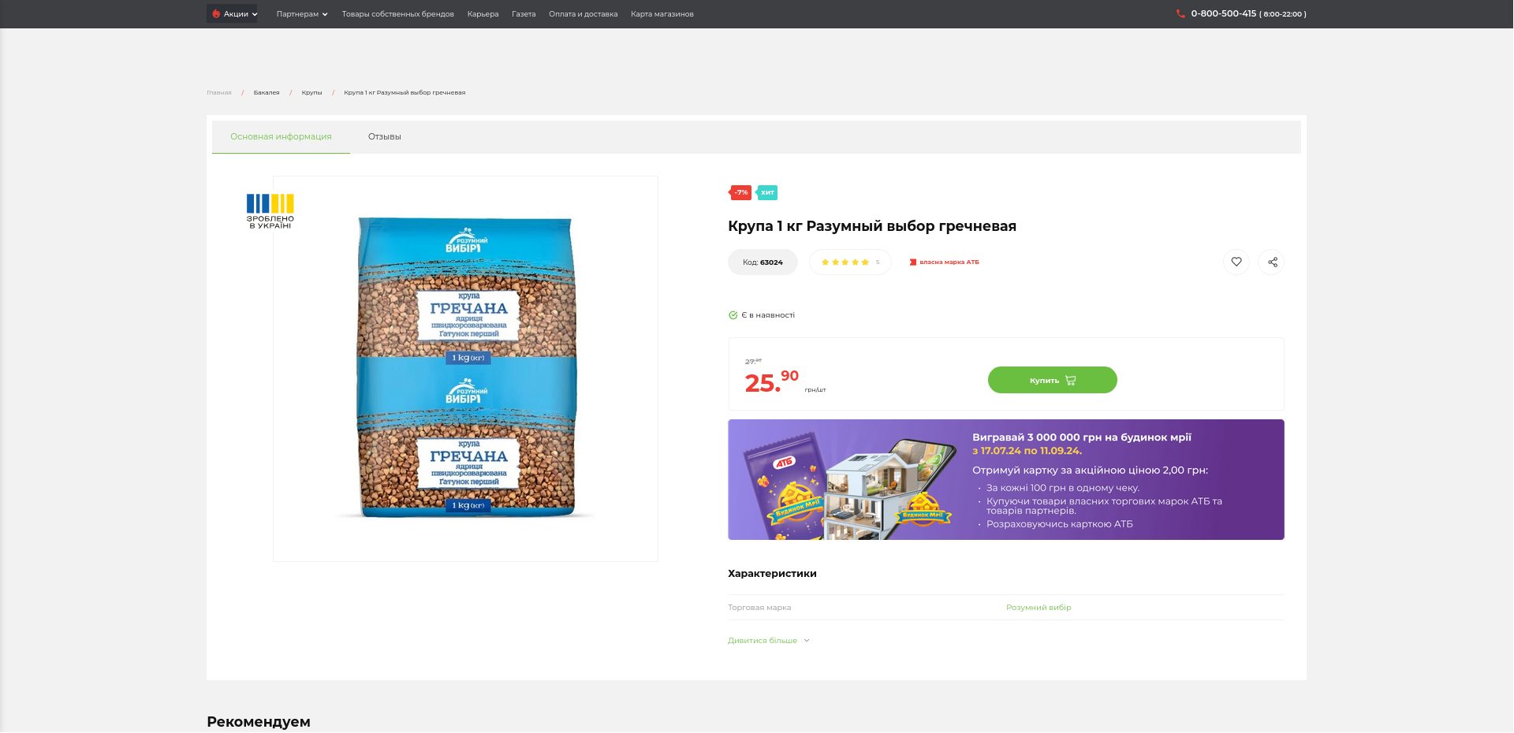Open Товары собственных брендов link
The image size is (1514, 733).
coord(398,14)
